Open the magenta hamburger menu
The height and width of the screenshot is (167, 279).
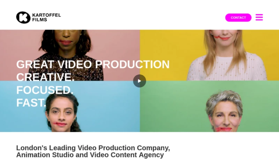[259, 17]
